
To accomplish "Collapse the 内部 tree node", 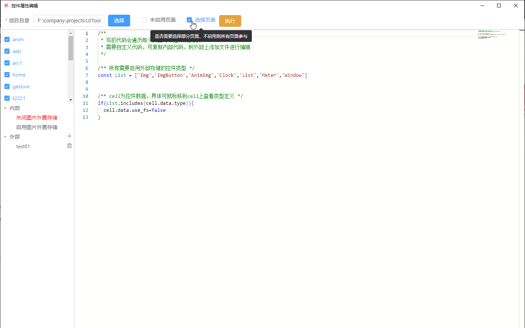I will 5,108.
